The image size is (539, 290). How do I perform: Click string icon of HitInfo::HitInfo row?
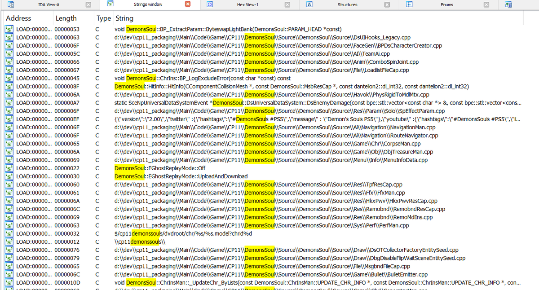click(x=9, y=86)
